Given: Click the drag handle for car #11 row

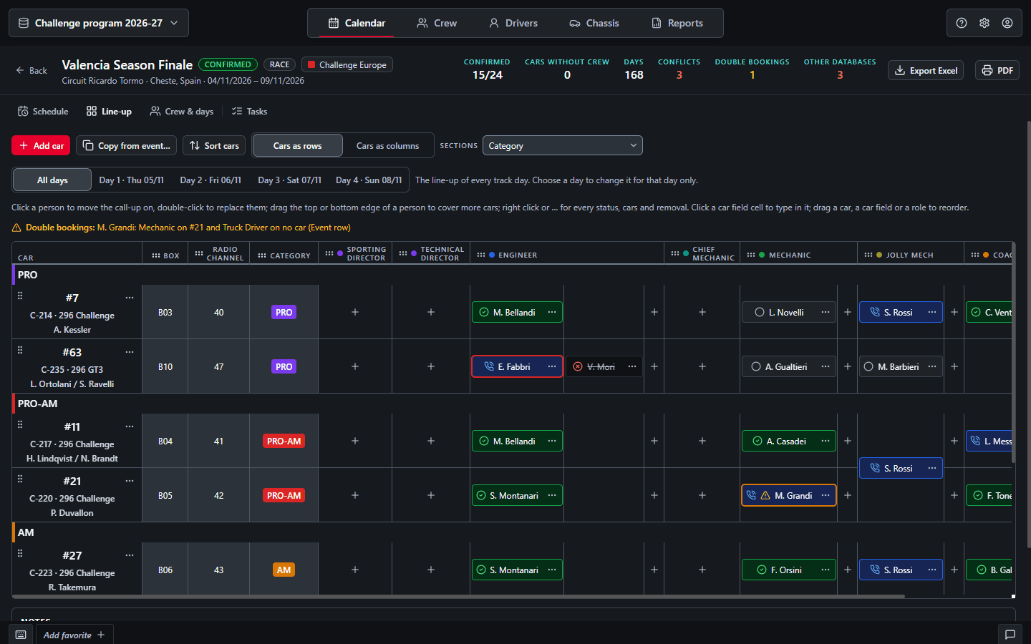Looking at the screenshot, I should (20, 424).
